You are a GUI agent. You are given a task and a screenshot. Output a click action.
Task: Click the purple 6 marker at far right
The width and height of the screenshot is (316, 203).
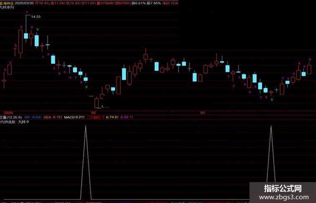click(x=310, y=59)
